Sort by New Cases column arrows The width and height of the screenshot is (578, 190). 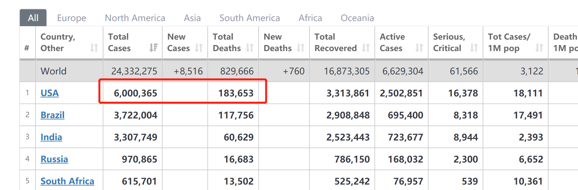tap(199, 48)
